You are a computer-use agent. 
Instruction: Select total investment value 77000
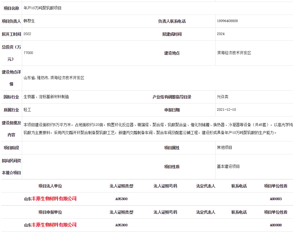coord(28,53)
